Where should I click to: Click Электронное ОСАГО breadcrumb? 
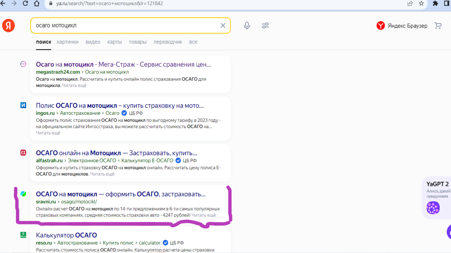coord(92,160)
